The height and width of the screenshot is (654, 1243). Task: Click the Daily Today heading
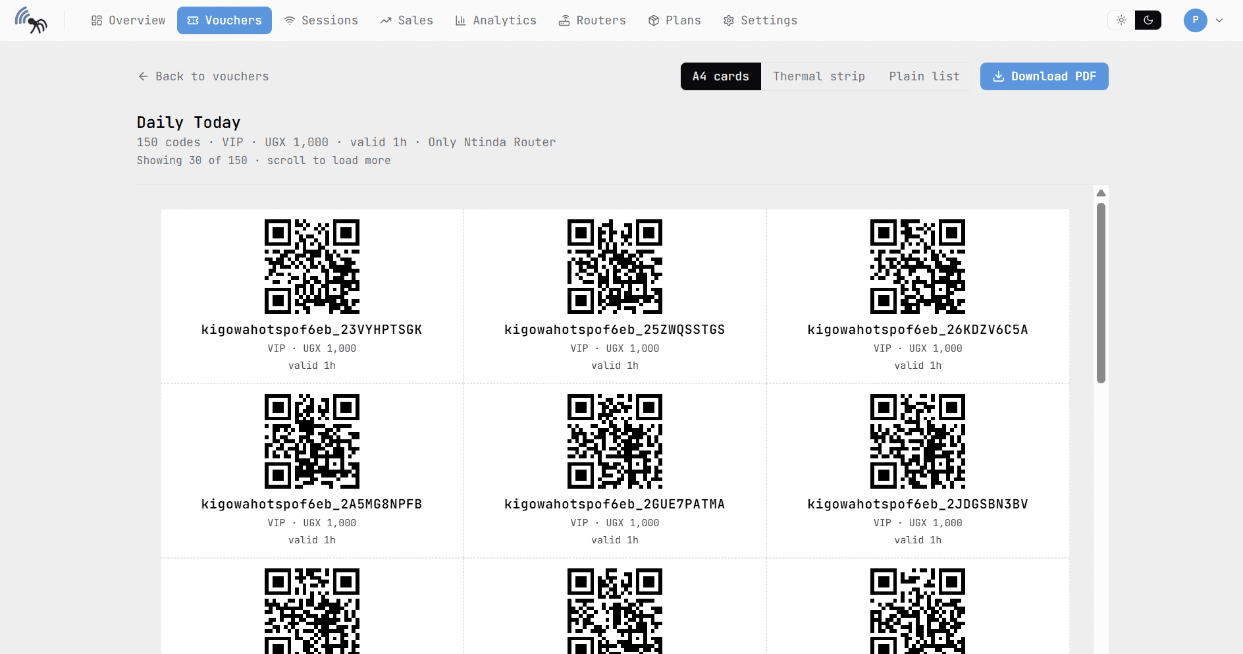pos(189,123)
